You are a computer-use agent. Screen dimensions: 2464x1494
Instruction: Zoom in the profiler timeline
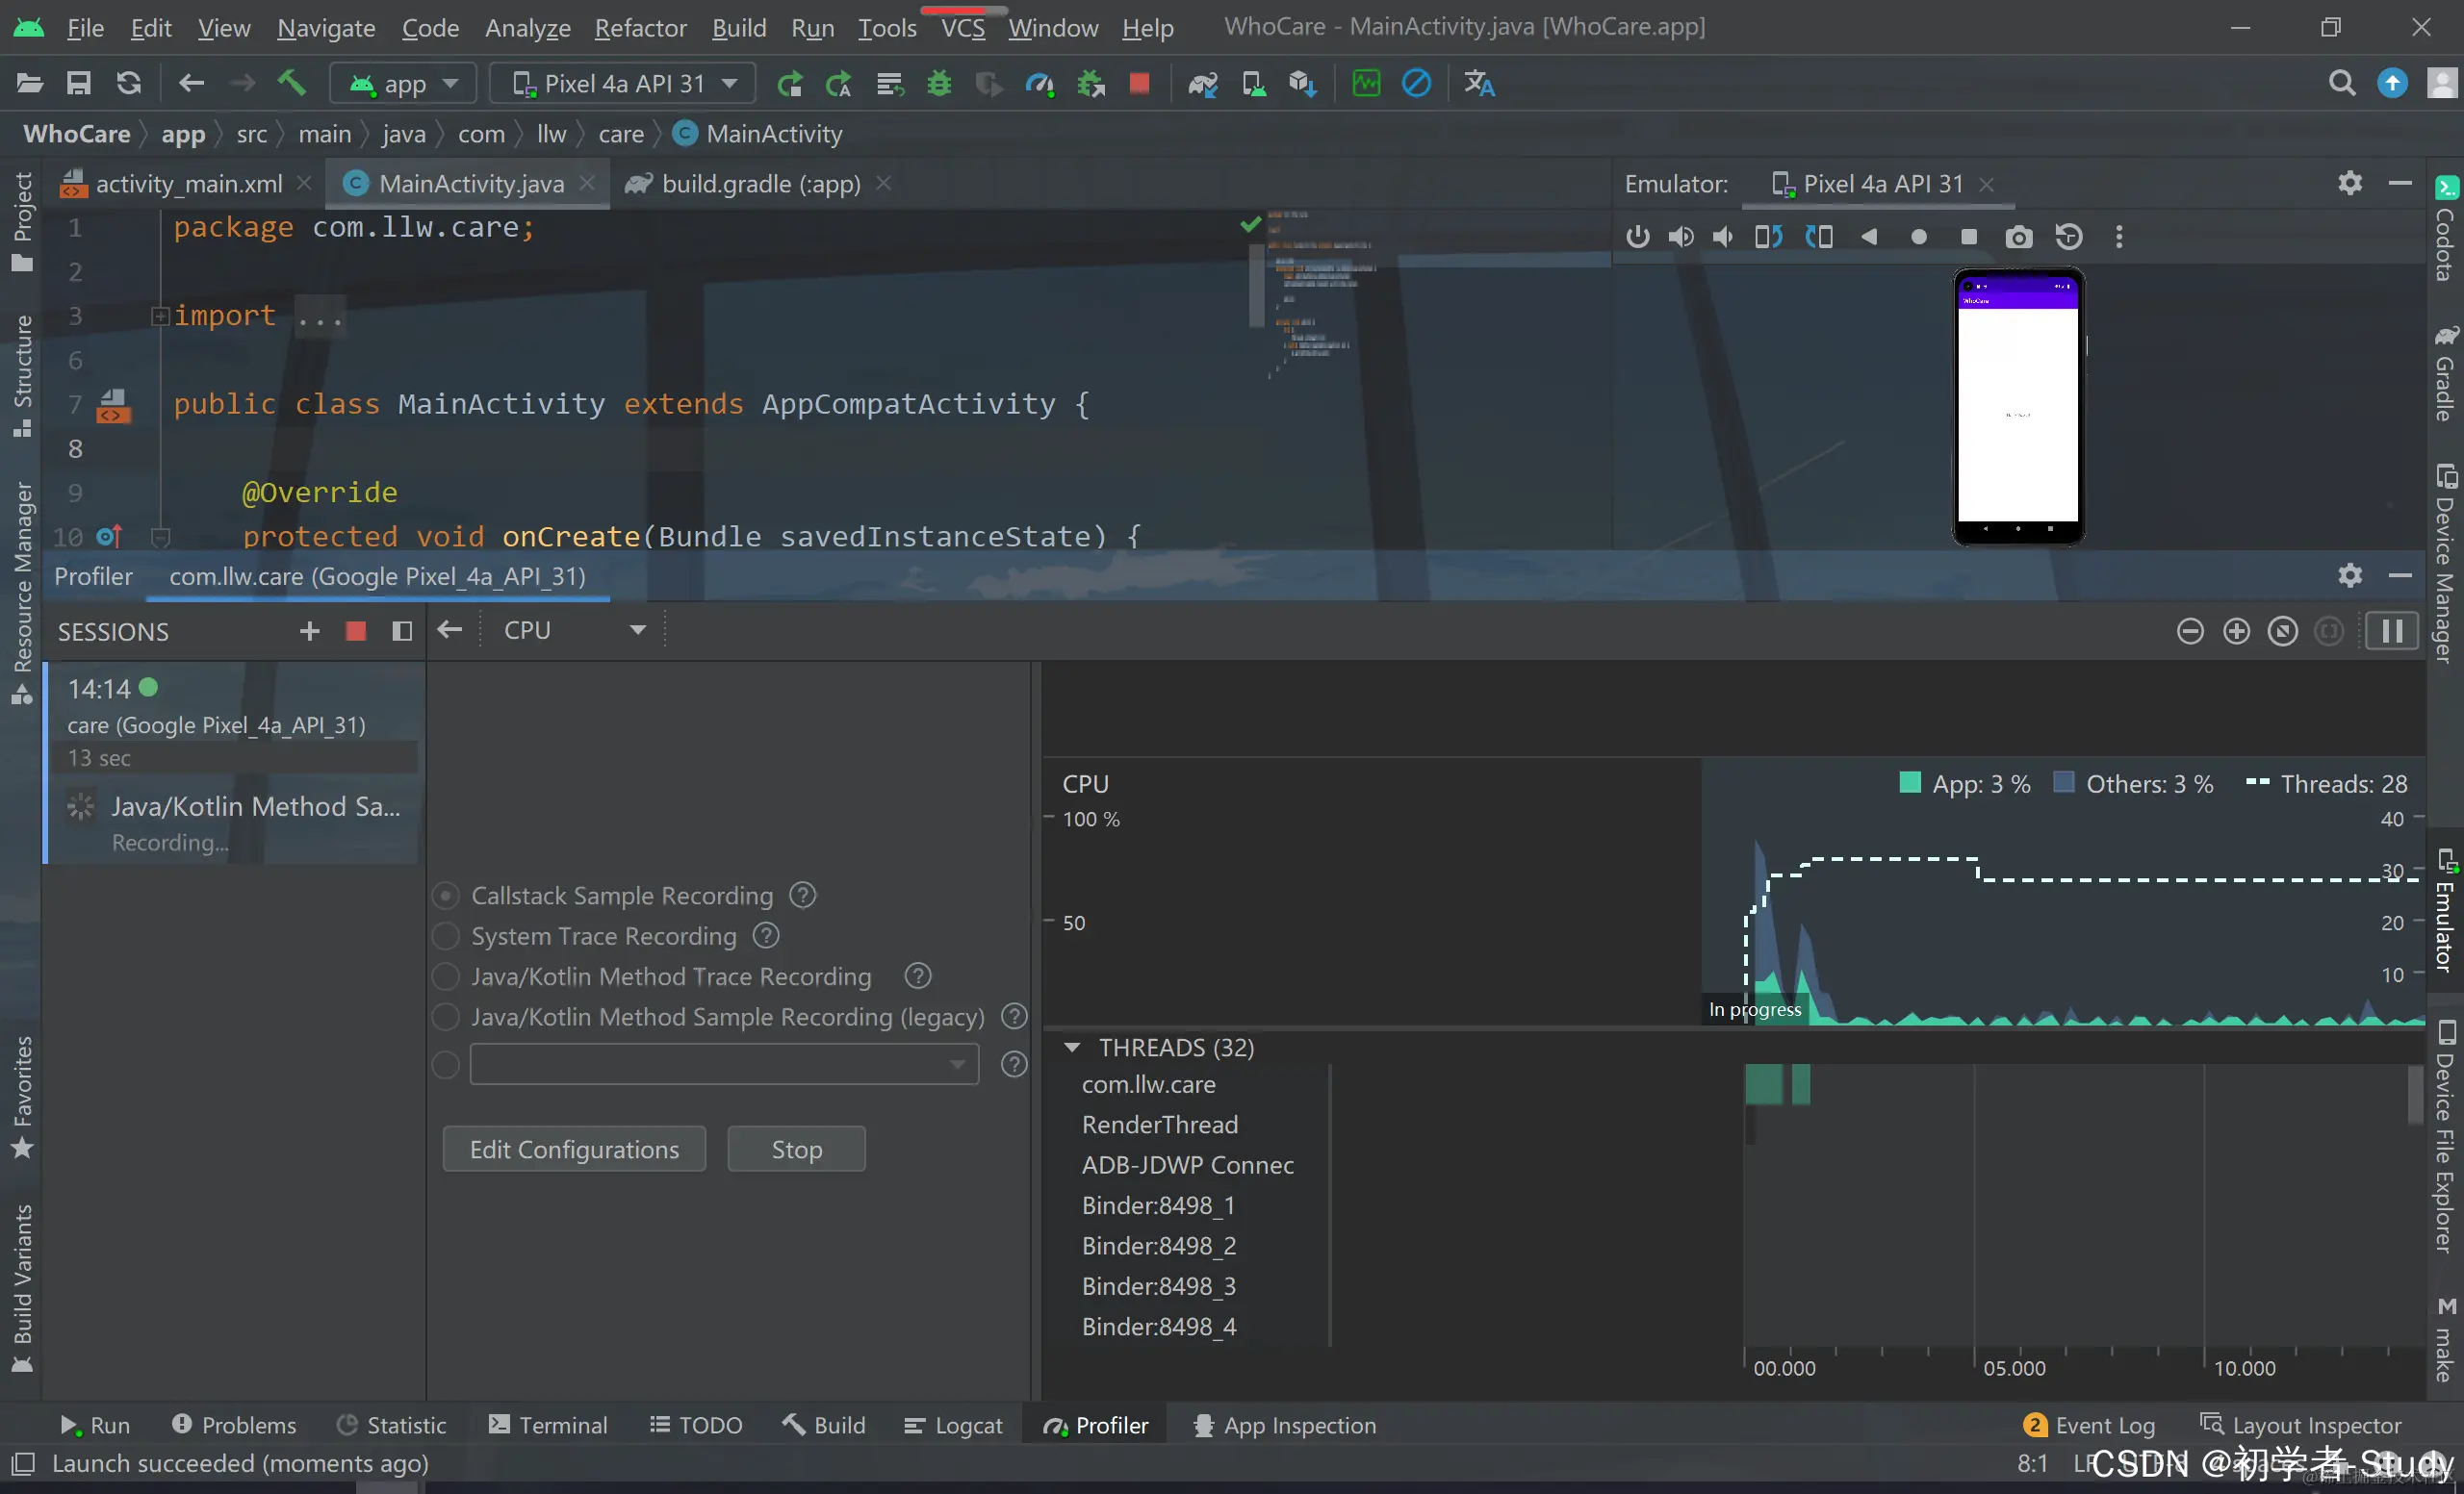click(2236, 632)
